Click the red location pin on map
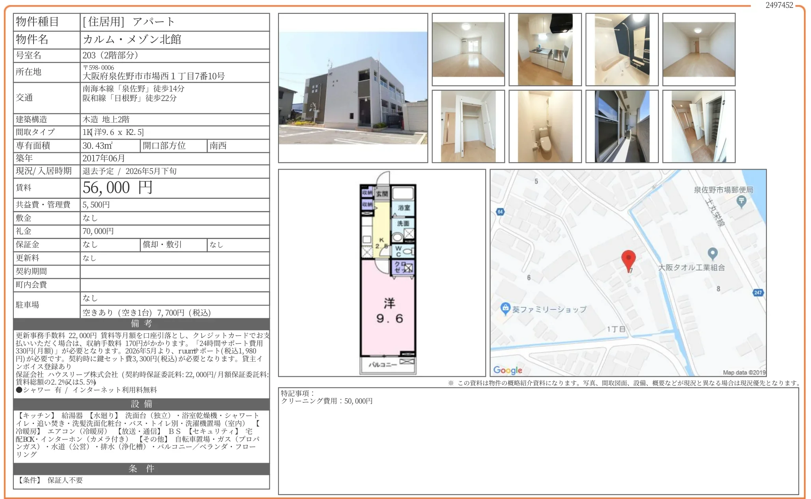 628,259
